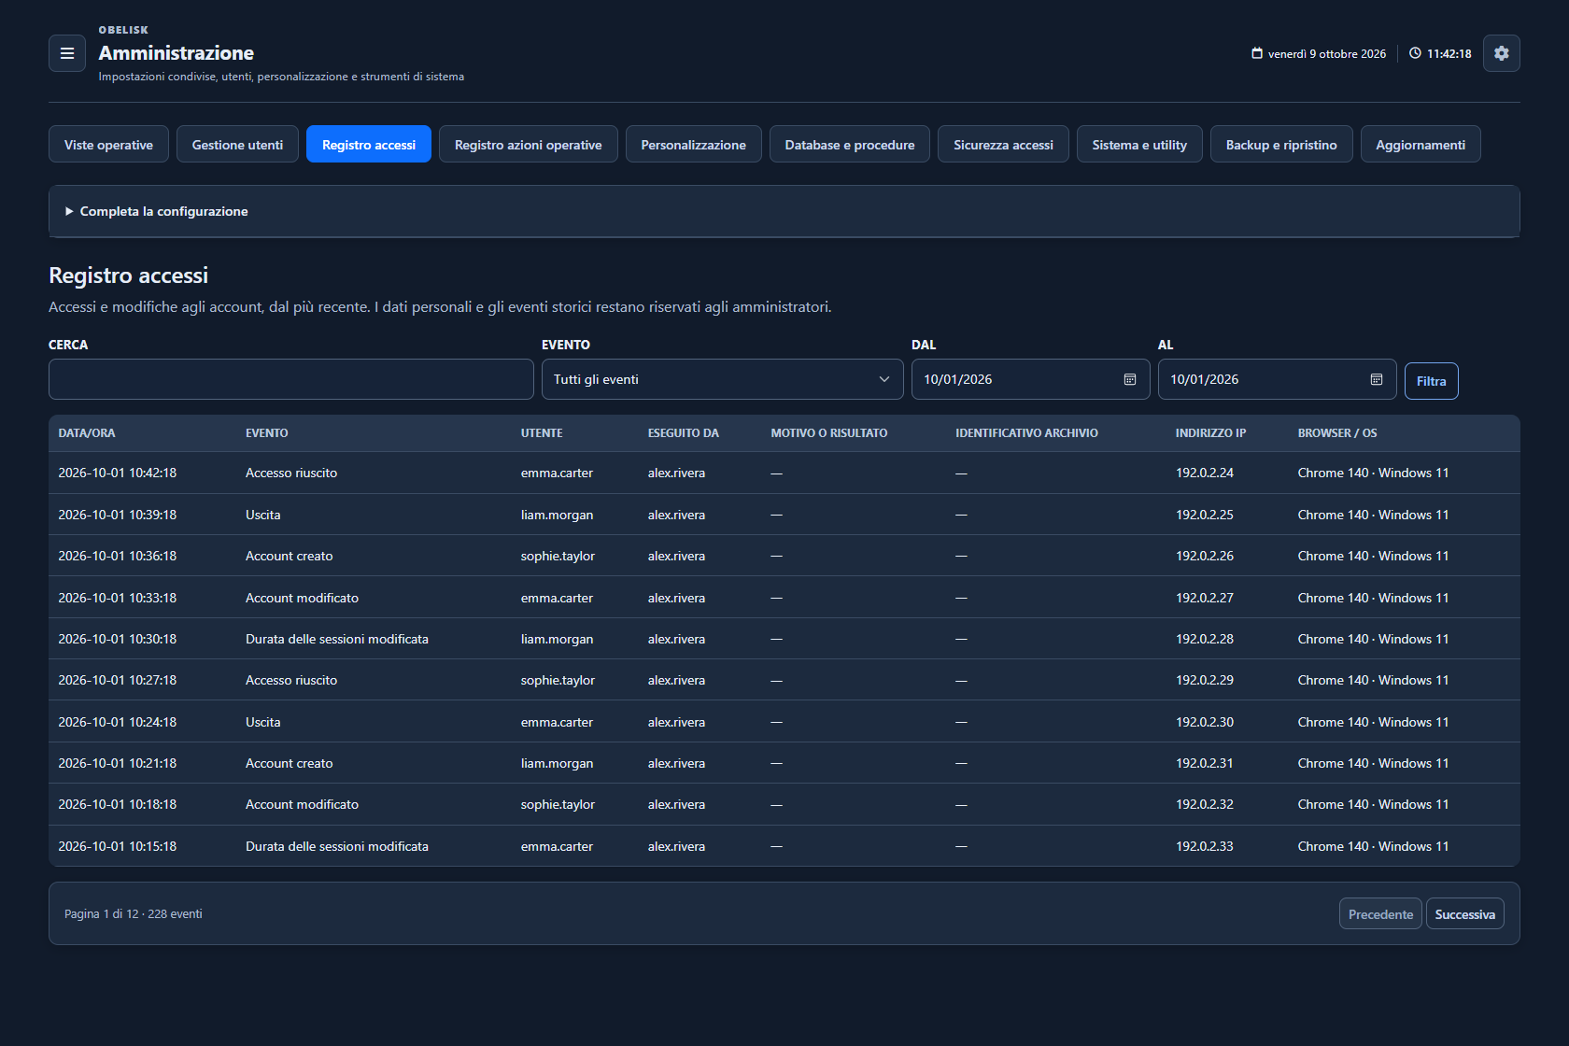The width and height of the screenshot is (1569, 1046).
Task: Click IP address 192.0.2.30
Action: (x=1205, y=722)
